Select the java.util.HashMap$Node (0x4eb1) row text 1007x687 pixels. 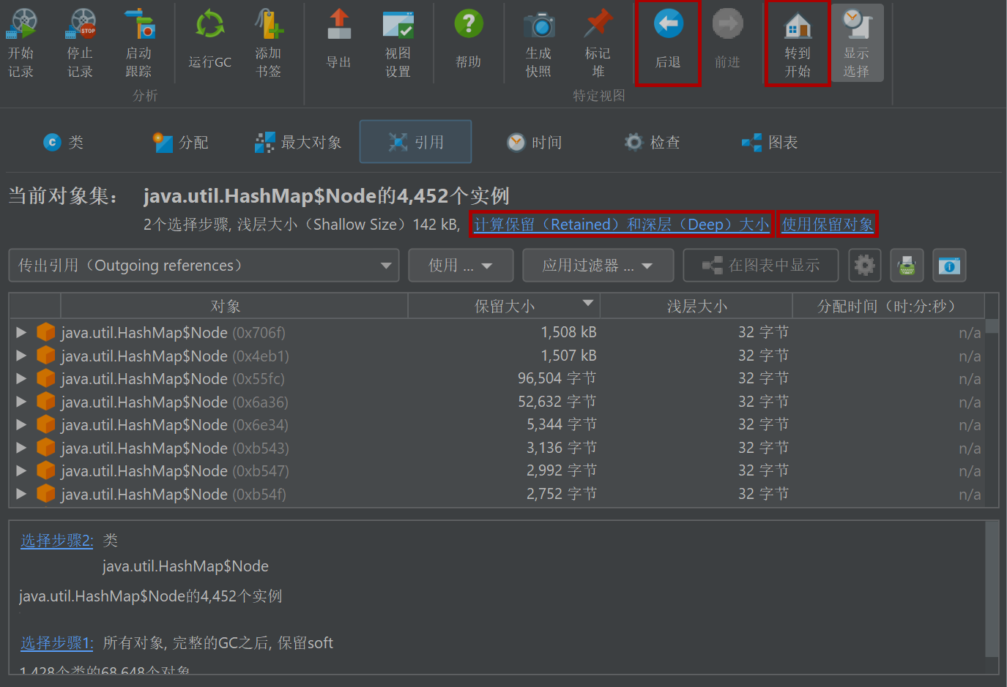point(175,356)
